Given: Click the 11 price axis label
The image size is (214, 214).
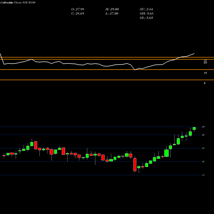Looking at the screenshot, I should click(x=203, y=175).
